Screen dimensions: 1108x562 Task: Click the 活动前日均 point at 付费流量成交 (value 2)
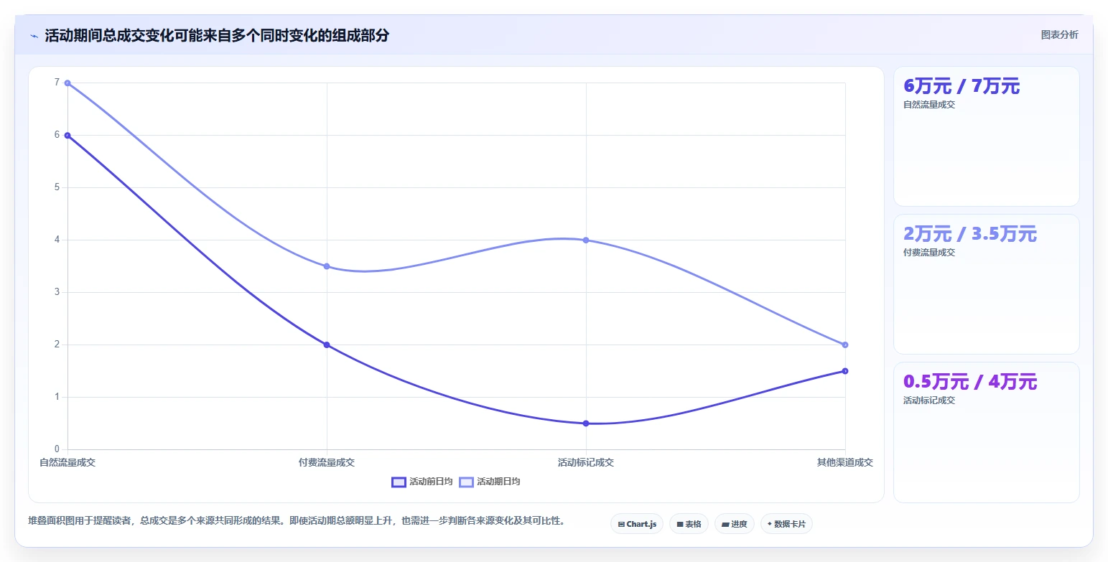tap(327, 345)
